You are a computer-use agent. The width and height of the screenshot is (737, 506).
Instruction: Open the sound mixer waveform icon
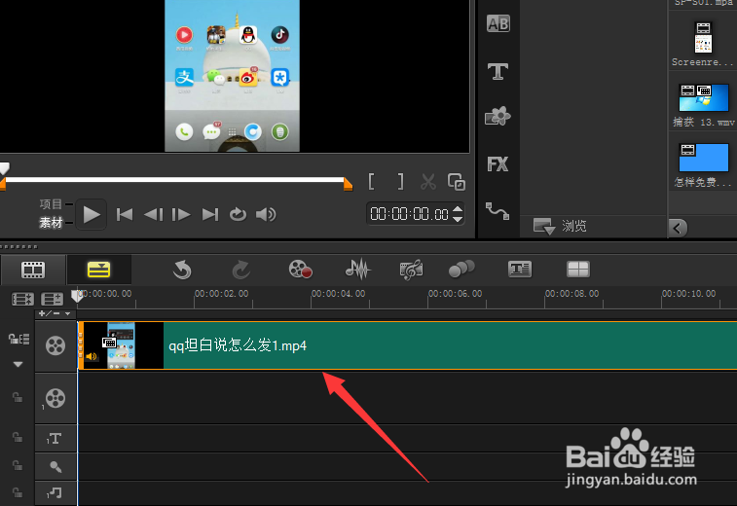pos(357,270)
